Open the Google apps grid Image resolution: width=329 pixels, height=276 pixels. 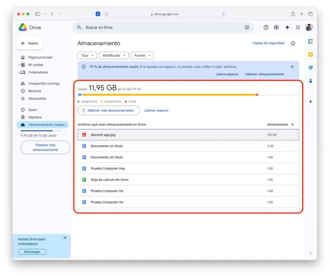coord(298,28)
